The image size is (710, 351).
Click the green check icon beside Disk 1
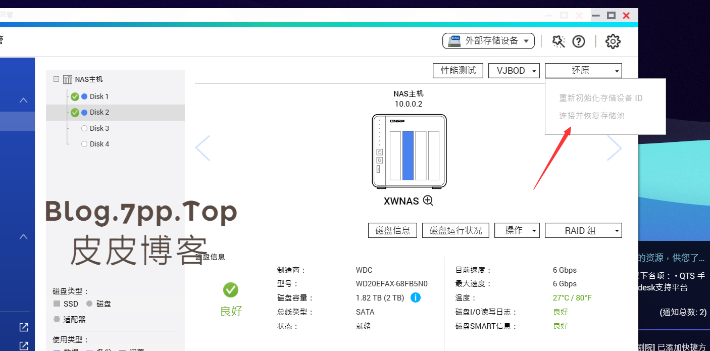point(75,96)
